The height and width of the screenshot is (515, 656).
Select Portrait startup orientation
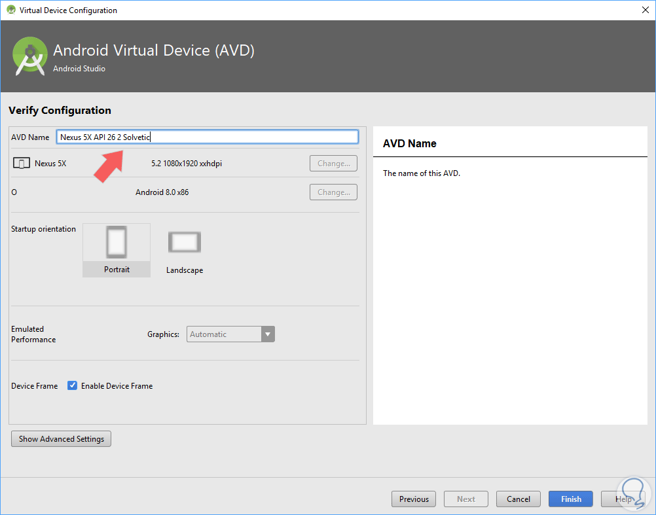(x=117, y=250)
